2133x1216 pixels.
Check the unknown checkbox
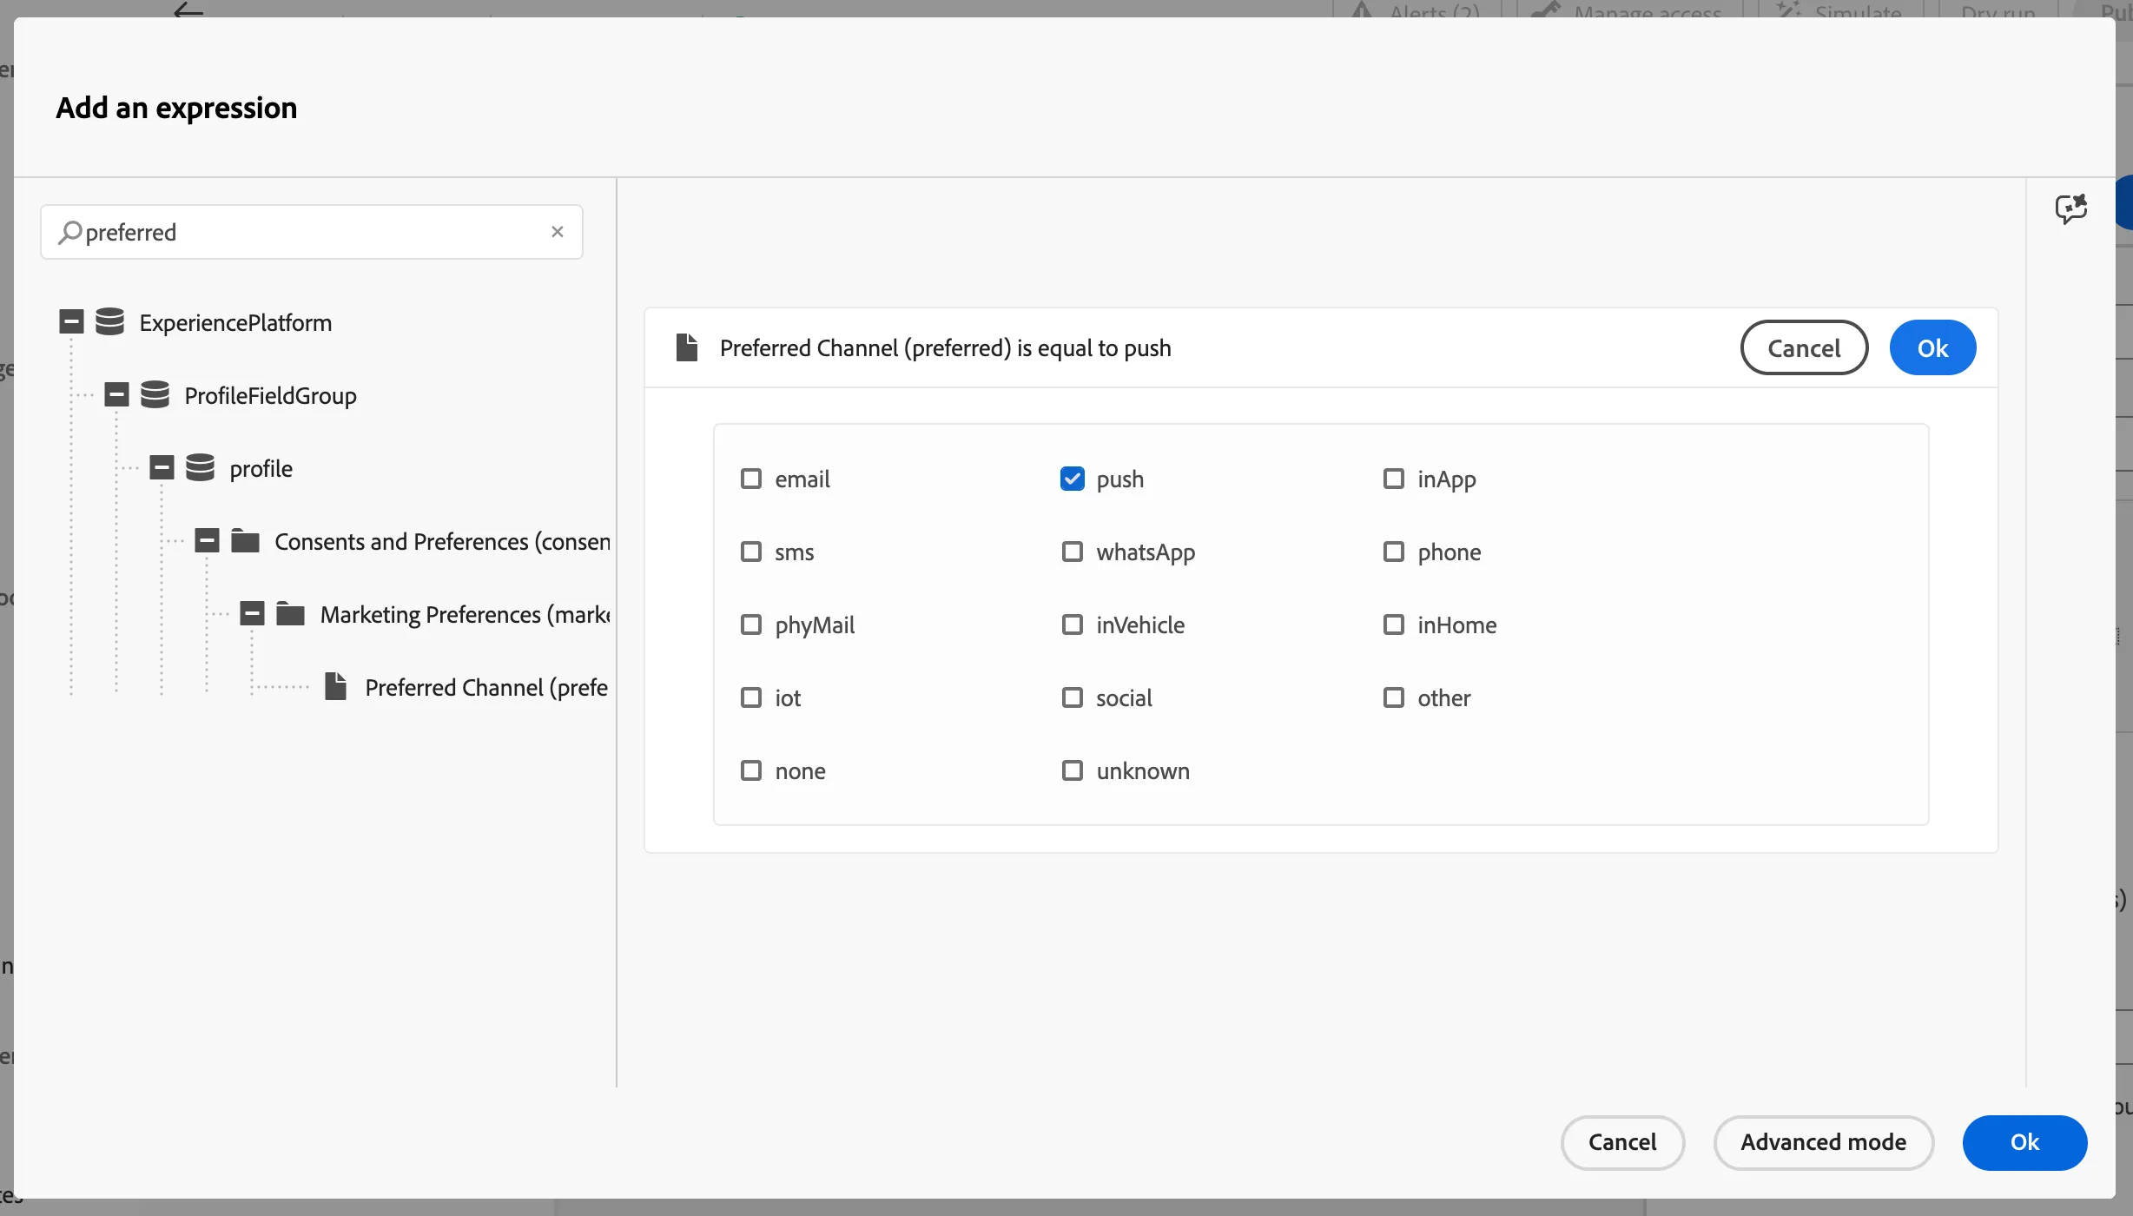tap(1073, 770)
